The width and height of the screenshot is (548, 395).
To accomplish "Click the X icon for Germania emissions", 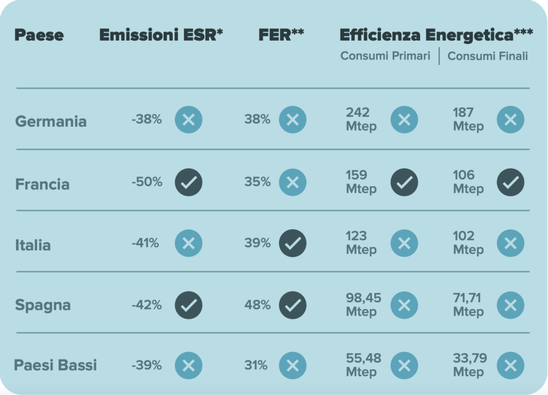I will [188, 119].
